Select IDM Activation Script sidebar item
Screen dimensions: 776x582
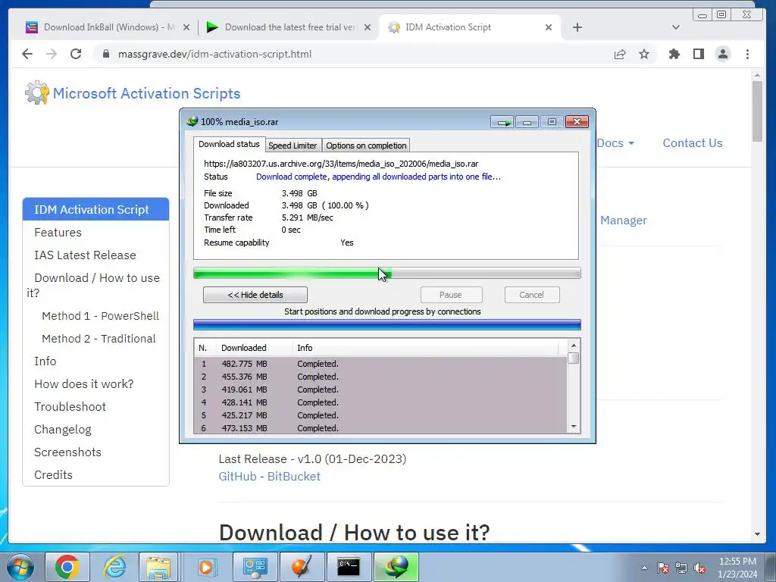click(95, 209)
